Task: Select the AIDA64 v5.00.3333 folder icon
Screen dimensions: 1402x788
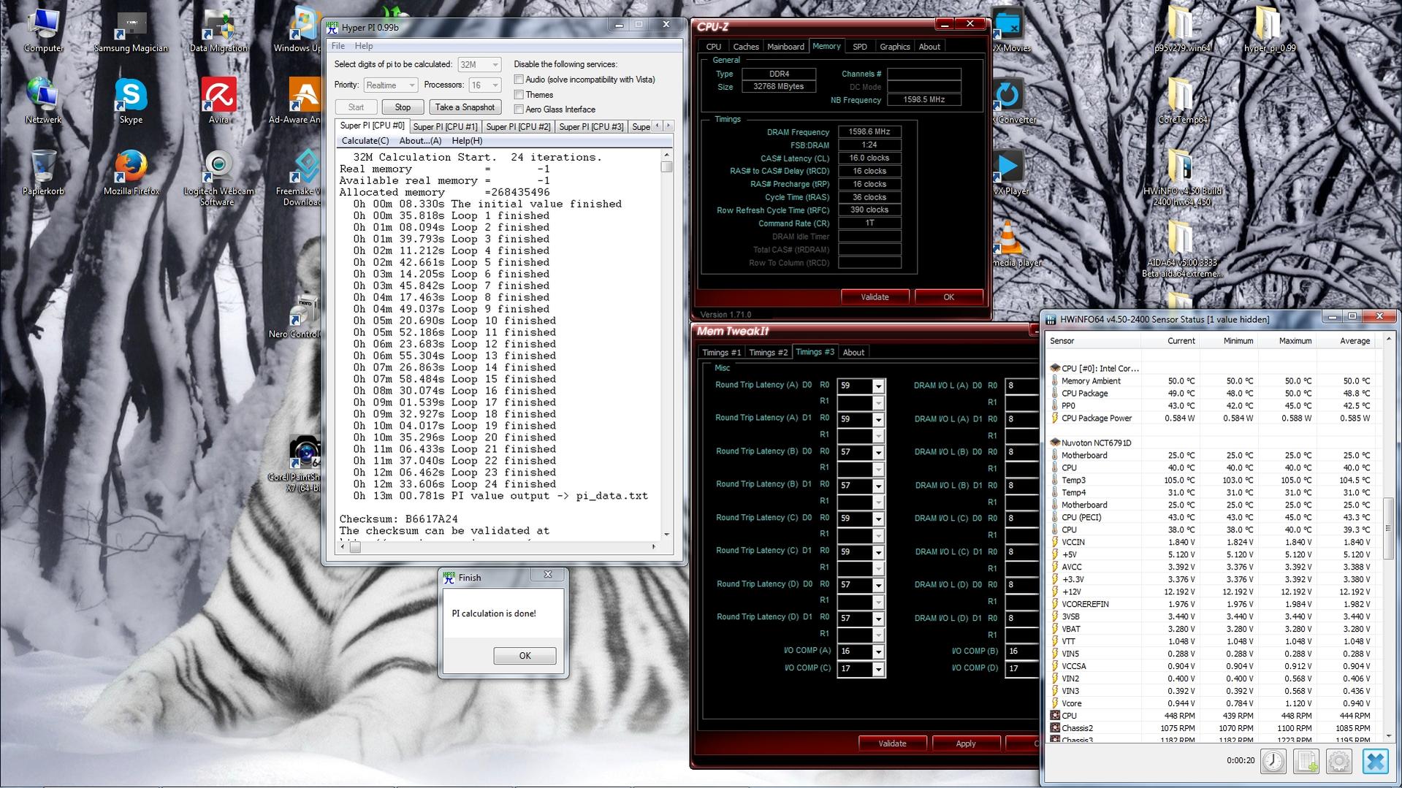Action: [1182, 248]
